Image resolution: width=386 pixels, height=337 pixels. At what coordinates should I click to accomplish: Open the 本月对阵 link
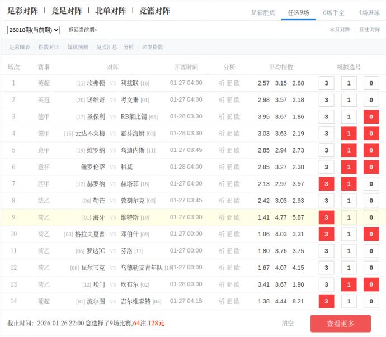coord(340,30)
